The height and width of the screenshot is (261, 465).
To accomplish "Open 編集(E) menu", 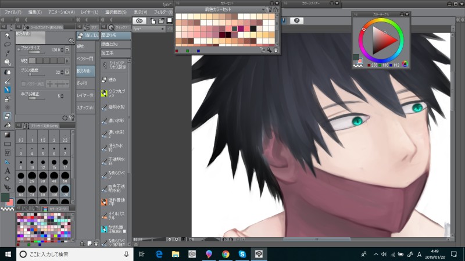I will (35, 12).
